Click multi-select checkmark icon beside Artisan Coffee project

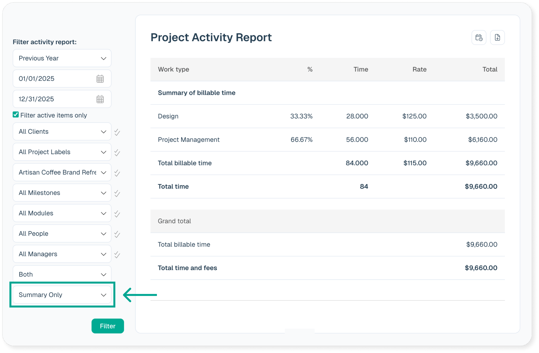click(x=117, y=173)
